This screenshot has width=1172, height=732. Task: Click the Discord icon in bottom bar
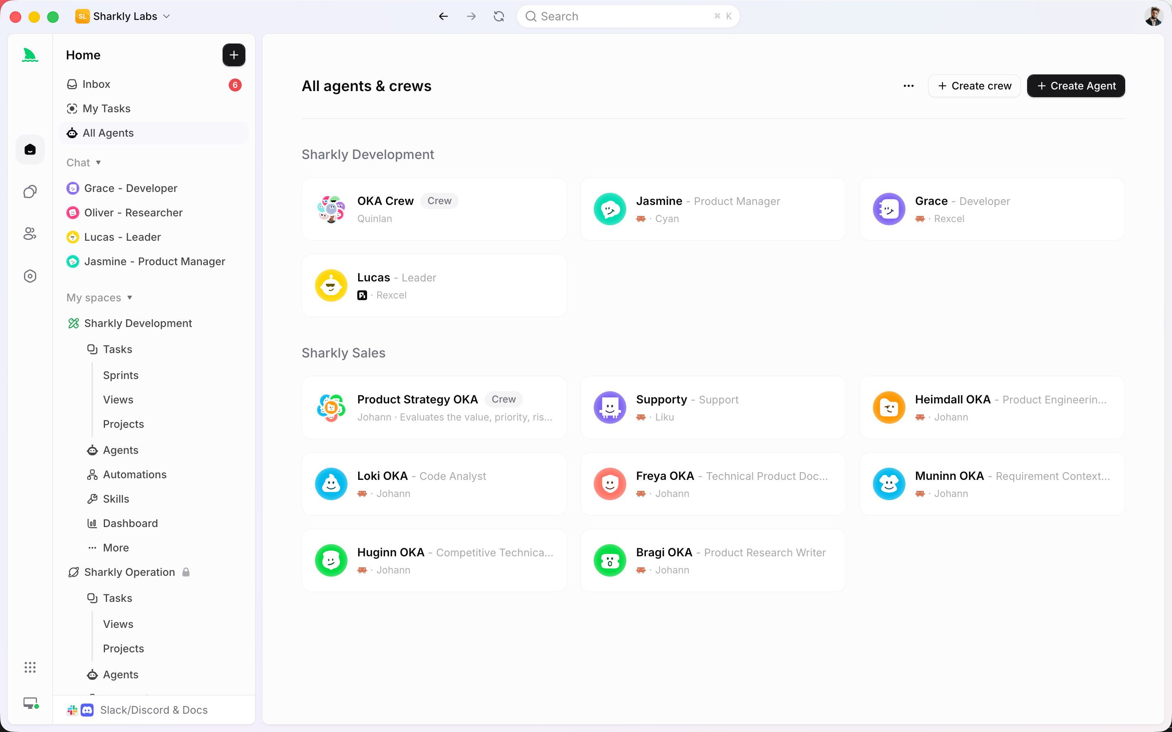pyautogui.click(x=87, y=710)
